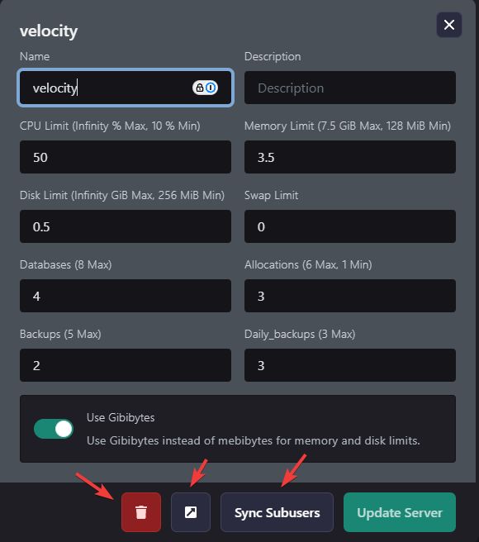Viewport: 479px width, 542px height.
Task: Click the Daily_backups field showing 3
Action: 349,365
